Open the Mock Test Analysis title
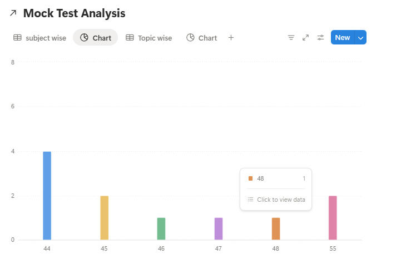The image size is (411, 259). tap(74, 13)
